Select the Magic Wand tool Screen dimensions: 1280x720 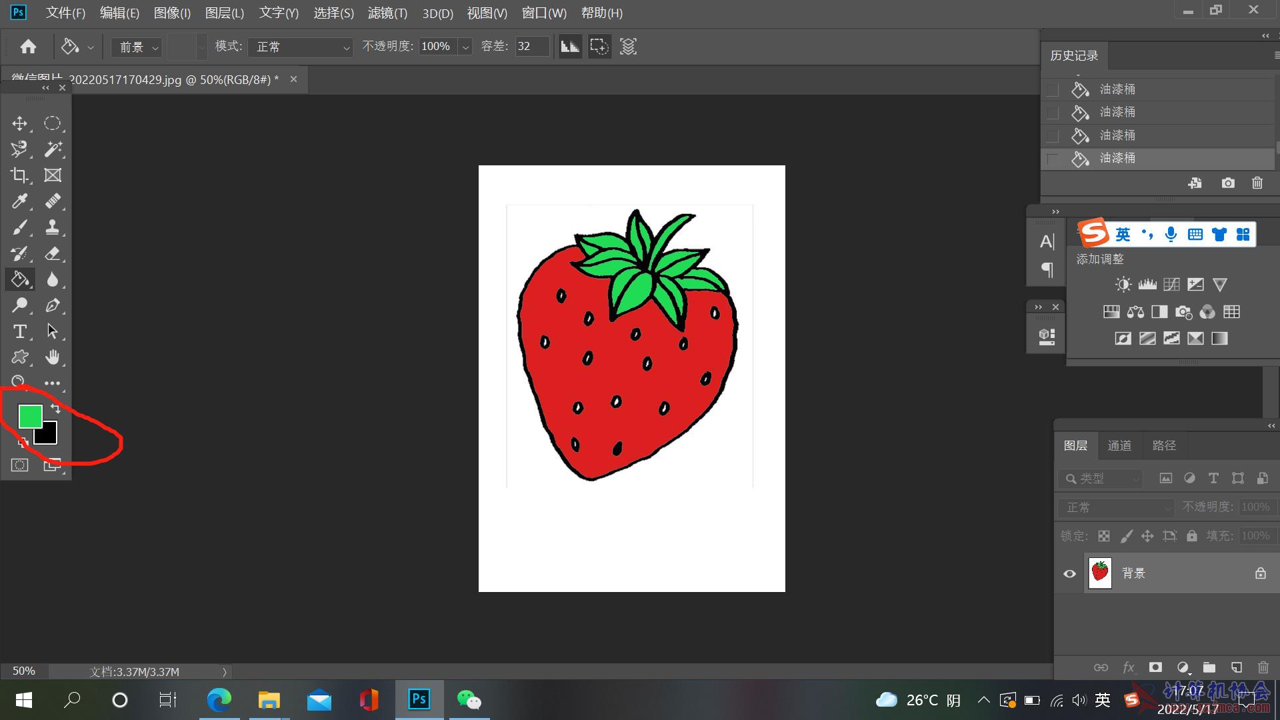point(53,149)
